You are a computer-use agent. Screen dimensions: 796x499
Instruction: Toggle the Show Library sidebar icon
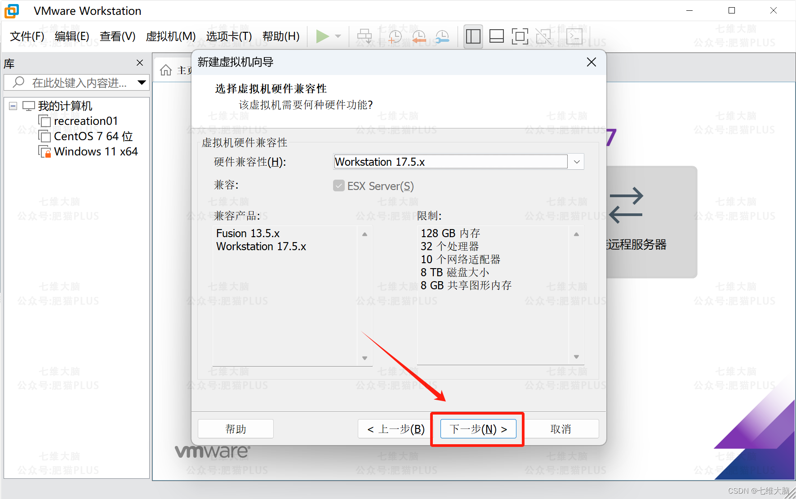[x=473, y=36]
